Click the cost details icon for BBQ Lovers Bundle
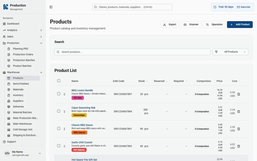 [x=239, y=94]
